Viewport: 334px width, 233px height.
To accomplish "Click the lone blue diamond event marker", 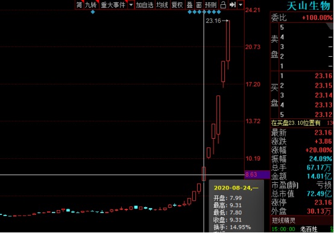I will tap(93, 12).
